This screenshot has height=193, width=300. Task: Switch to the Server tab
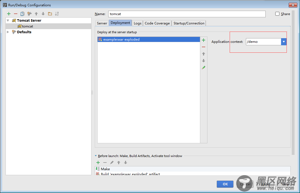[102, 23]
